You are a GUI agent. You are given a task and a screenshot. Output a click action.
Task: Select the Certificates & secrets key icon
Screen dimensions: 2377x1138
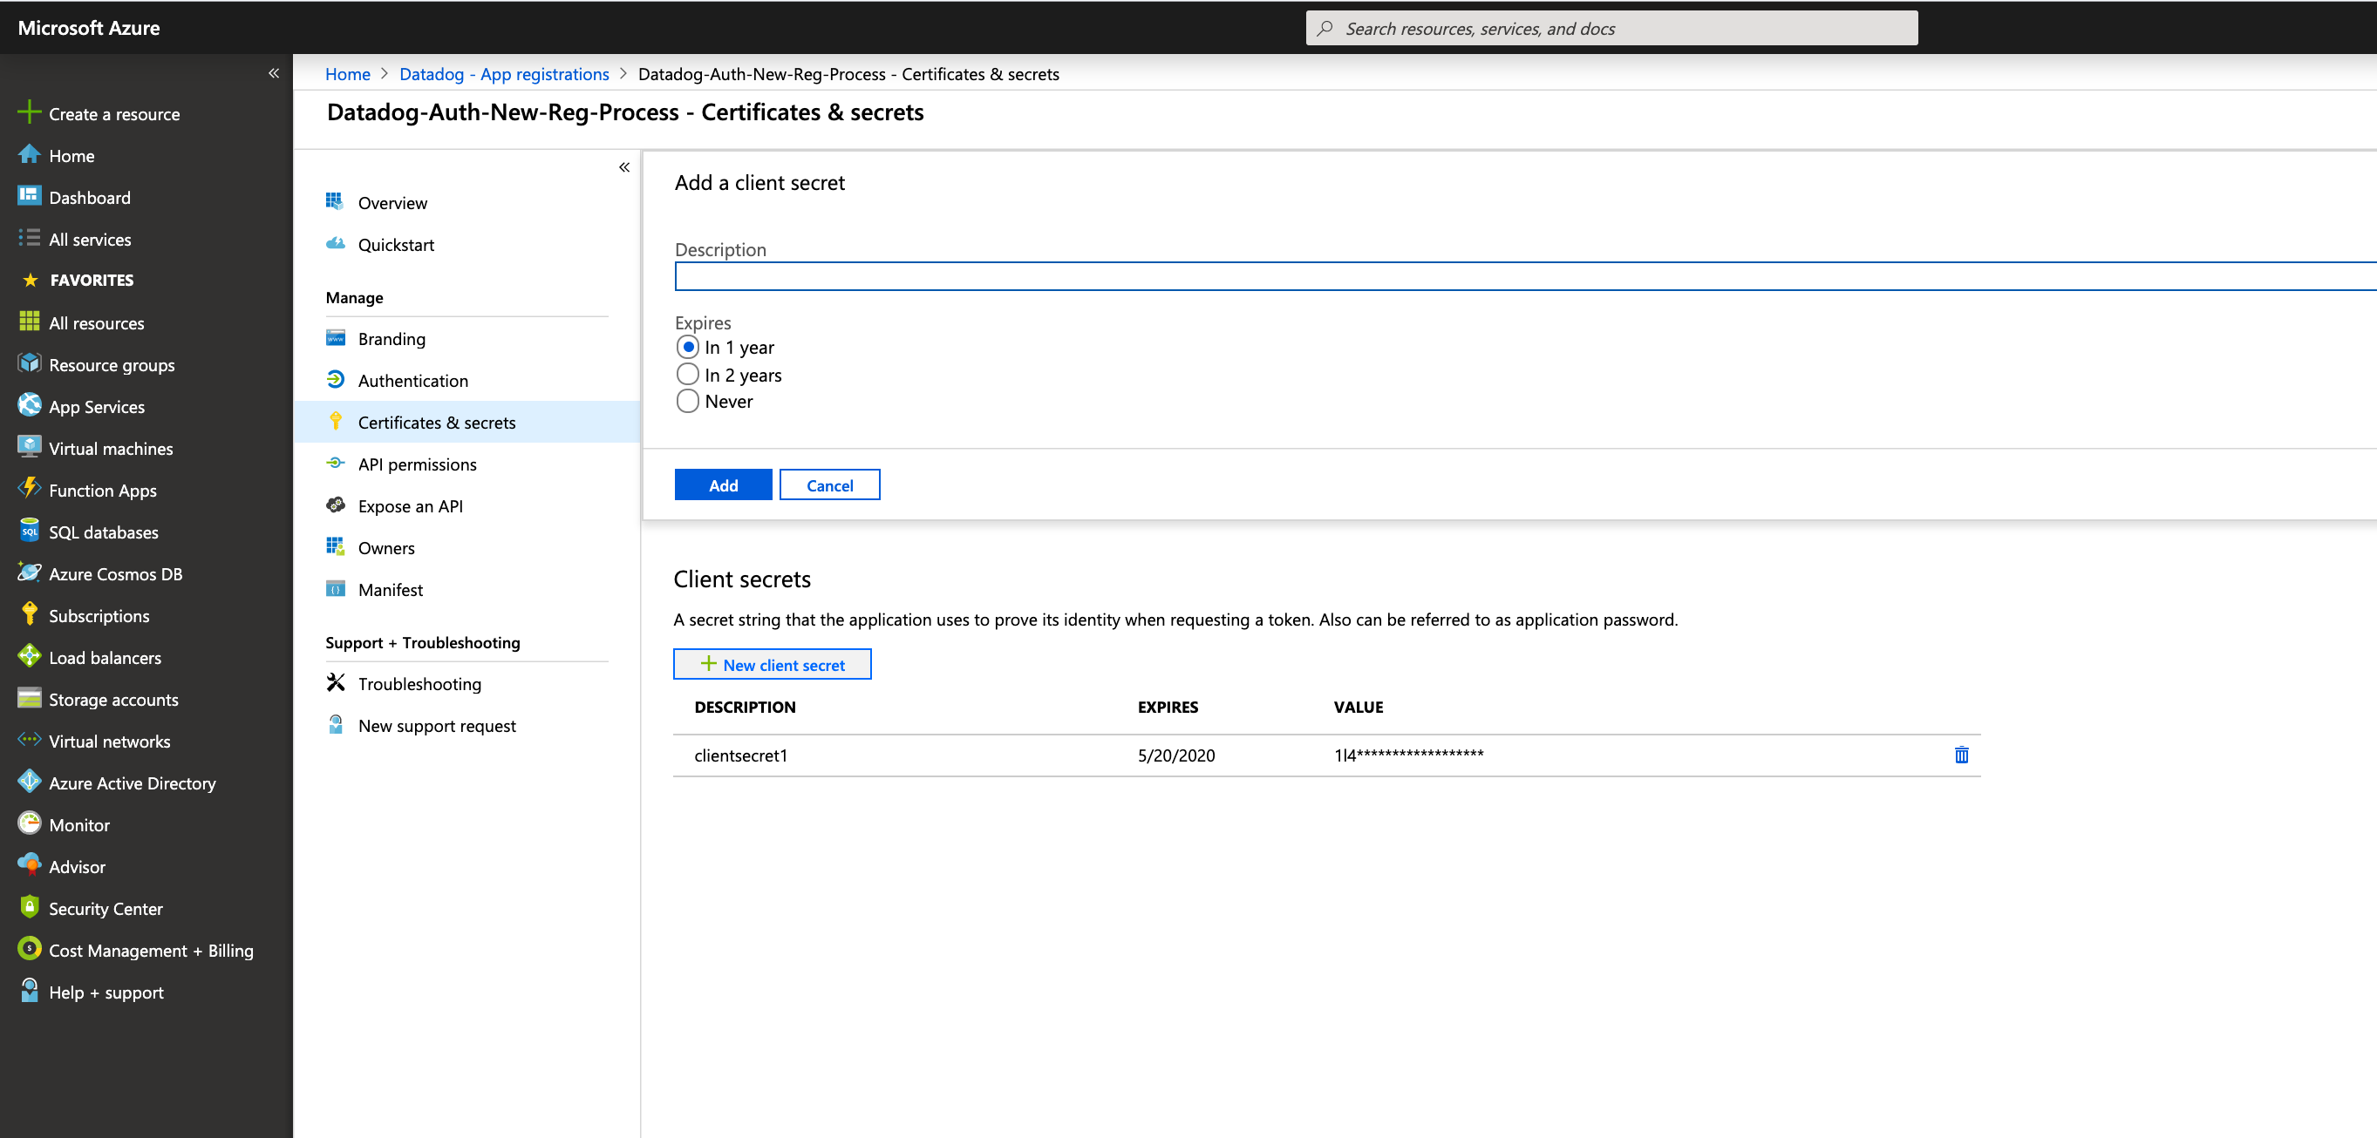point(336,422)
